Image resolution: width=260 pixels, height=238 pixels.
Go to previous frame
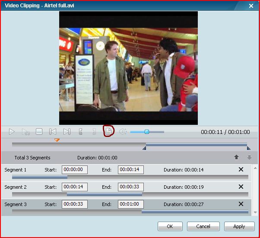(53, 132)
